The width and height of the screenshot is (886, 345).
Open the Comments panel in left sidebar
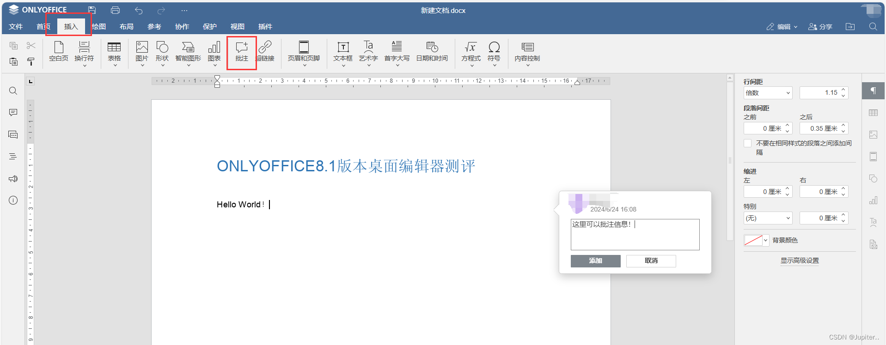13,113
